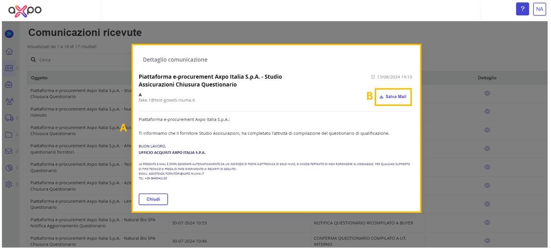
Task: Click 'NOTIFICA QUESTIONARIO RICOMPILATO A BUYER' cell
Action: (x=363, y=222)
